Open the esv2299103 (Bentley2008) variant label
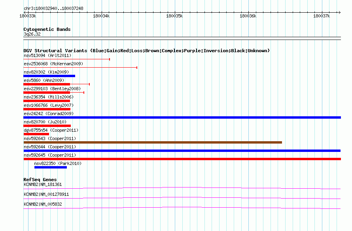The width and height of the screenshot is (352, 231). (52, 89)
